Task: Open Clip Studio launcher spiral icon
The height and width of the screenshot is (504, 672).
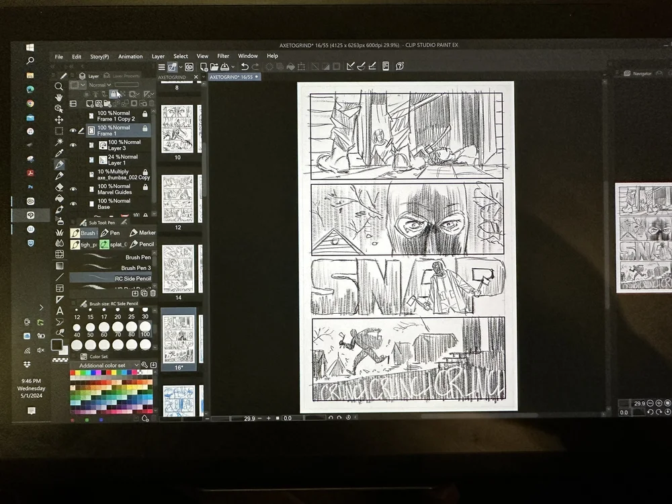Action: [x=189, y=67]
